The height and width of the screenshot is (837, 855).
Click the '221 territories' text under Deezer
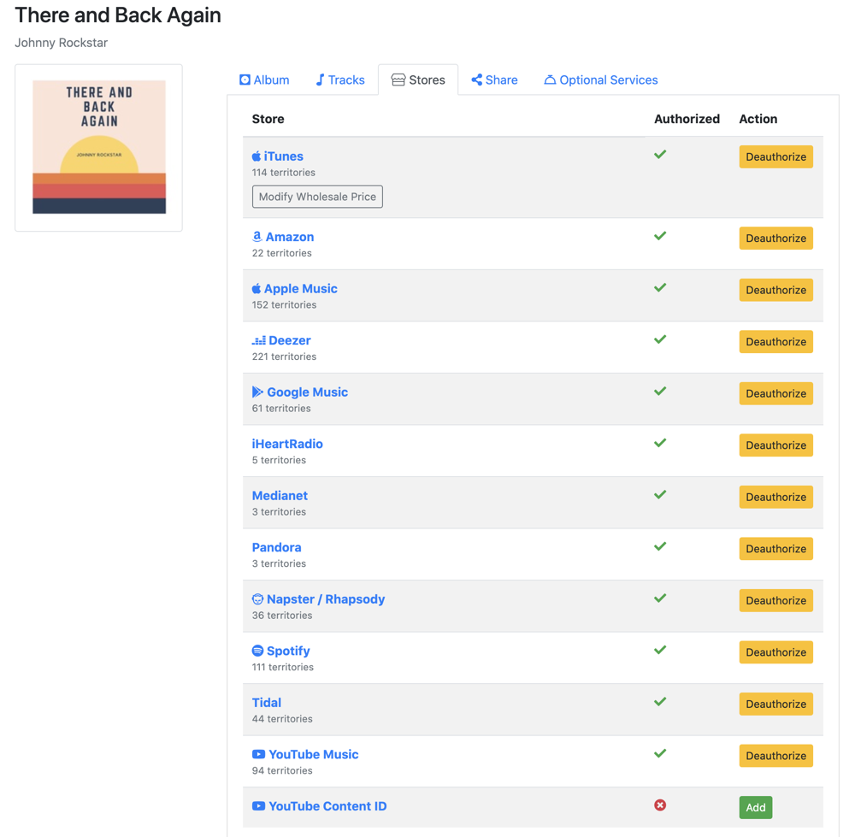coord(284,357)
